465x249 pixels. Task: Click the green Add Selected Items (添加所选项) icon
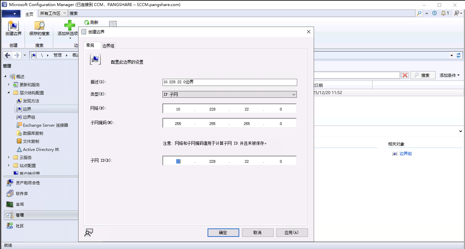tap(70, 25)
